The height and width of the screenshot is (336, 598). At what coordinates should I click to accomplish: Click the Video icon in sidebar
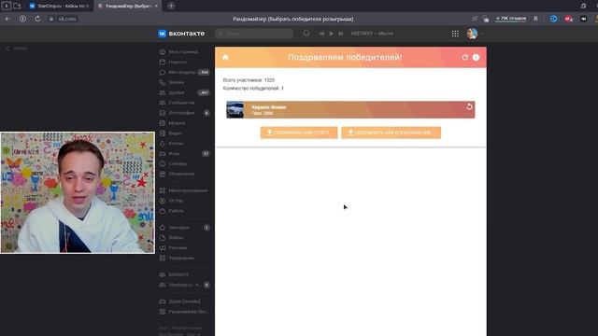click(x=163, y=133)
